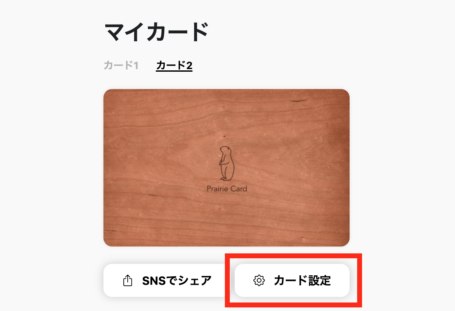Click the share arrow icon
Viewport: 455px width, 311px height.
(x=128, y=281)
